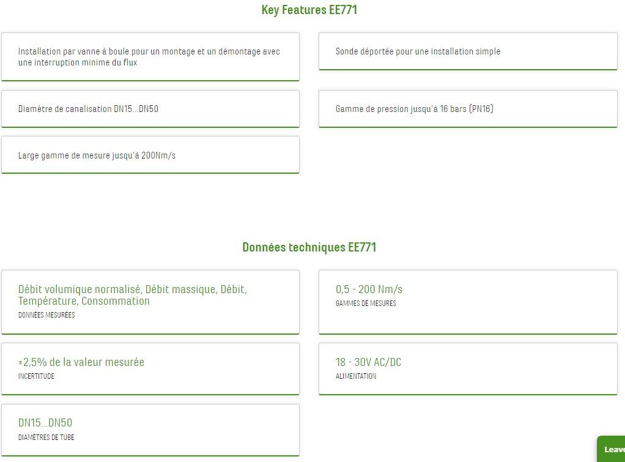Select the ball valve installation text line

[x=149, y=51]
